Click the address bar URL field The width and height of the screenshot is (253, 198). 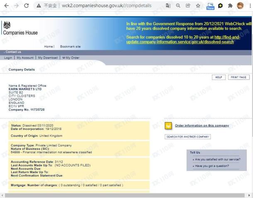107,6
